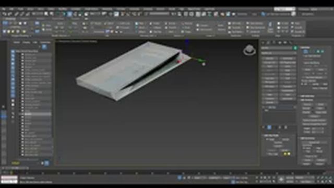334x188 pixels.
Task: Open the Material Editor icon
Action: [x=216, y=14]
